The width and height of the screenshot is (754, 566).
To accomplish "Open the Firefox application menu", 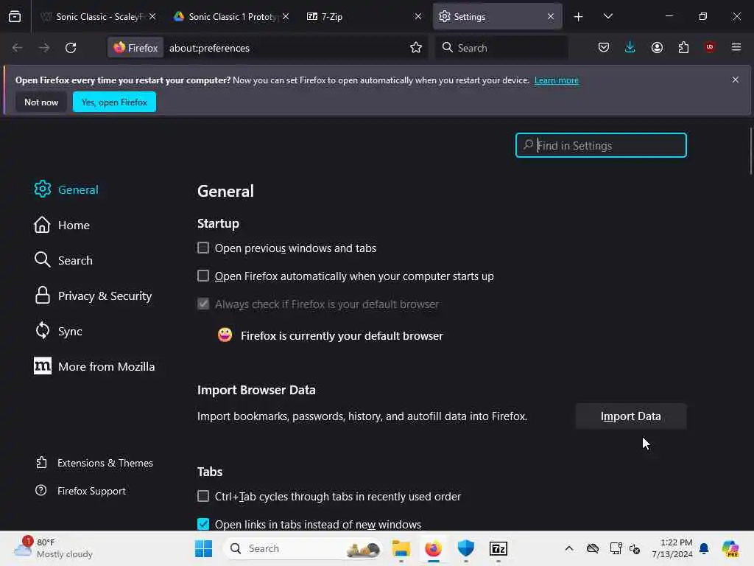I will pyautogui.click(x=736, y=47).
